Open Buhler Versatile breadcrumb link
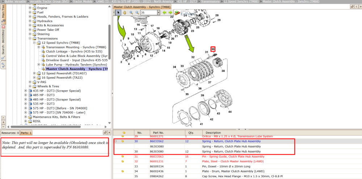The width and height of the screenshot is (362, 179). [x=15, y=1]
